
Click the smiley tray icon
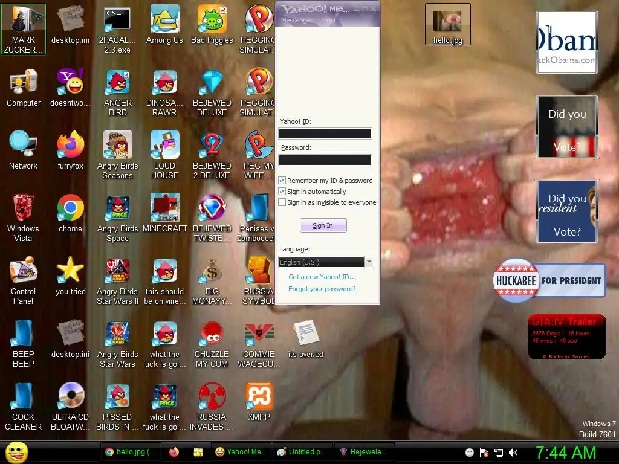(x=469, y=453)
